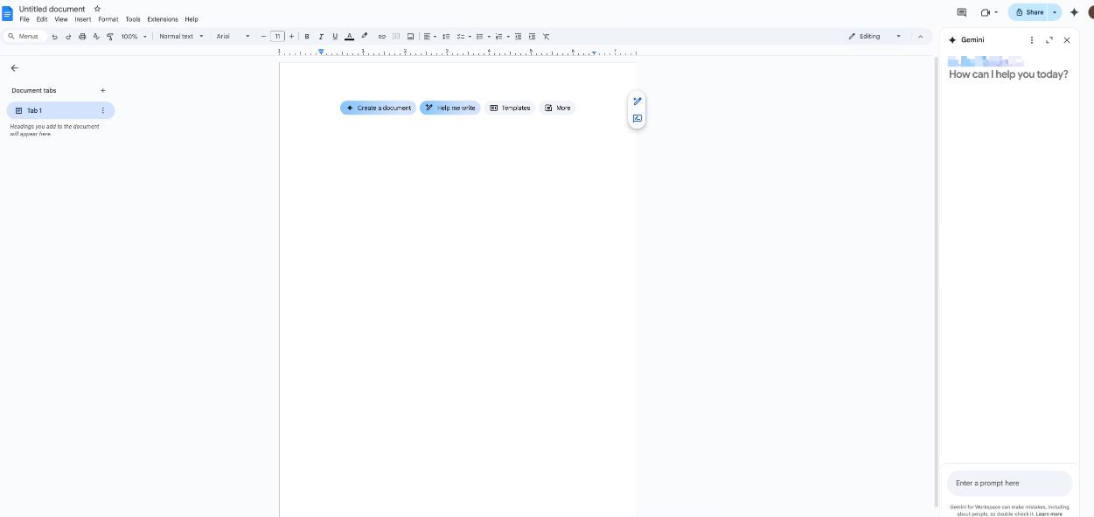Click the Google Docs home logo

pos(8,13)
